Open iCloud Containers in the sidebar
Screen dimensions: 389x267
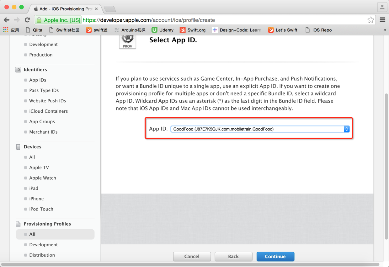click(x=49, y=111)
